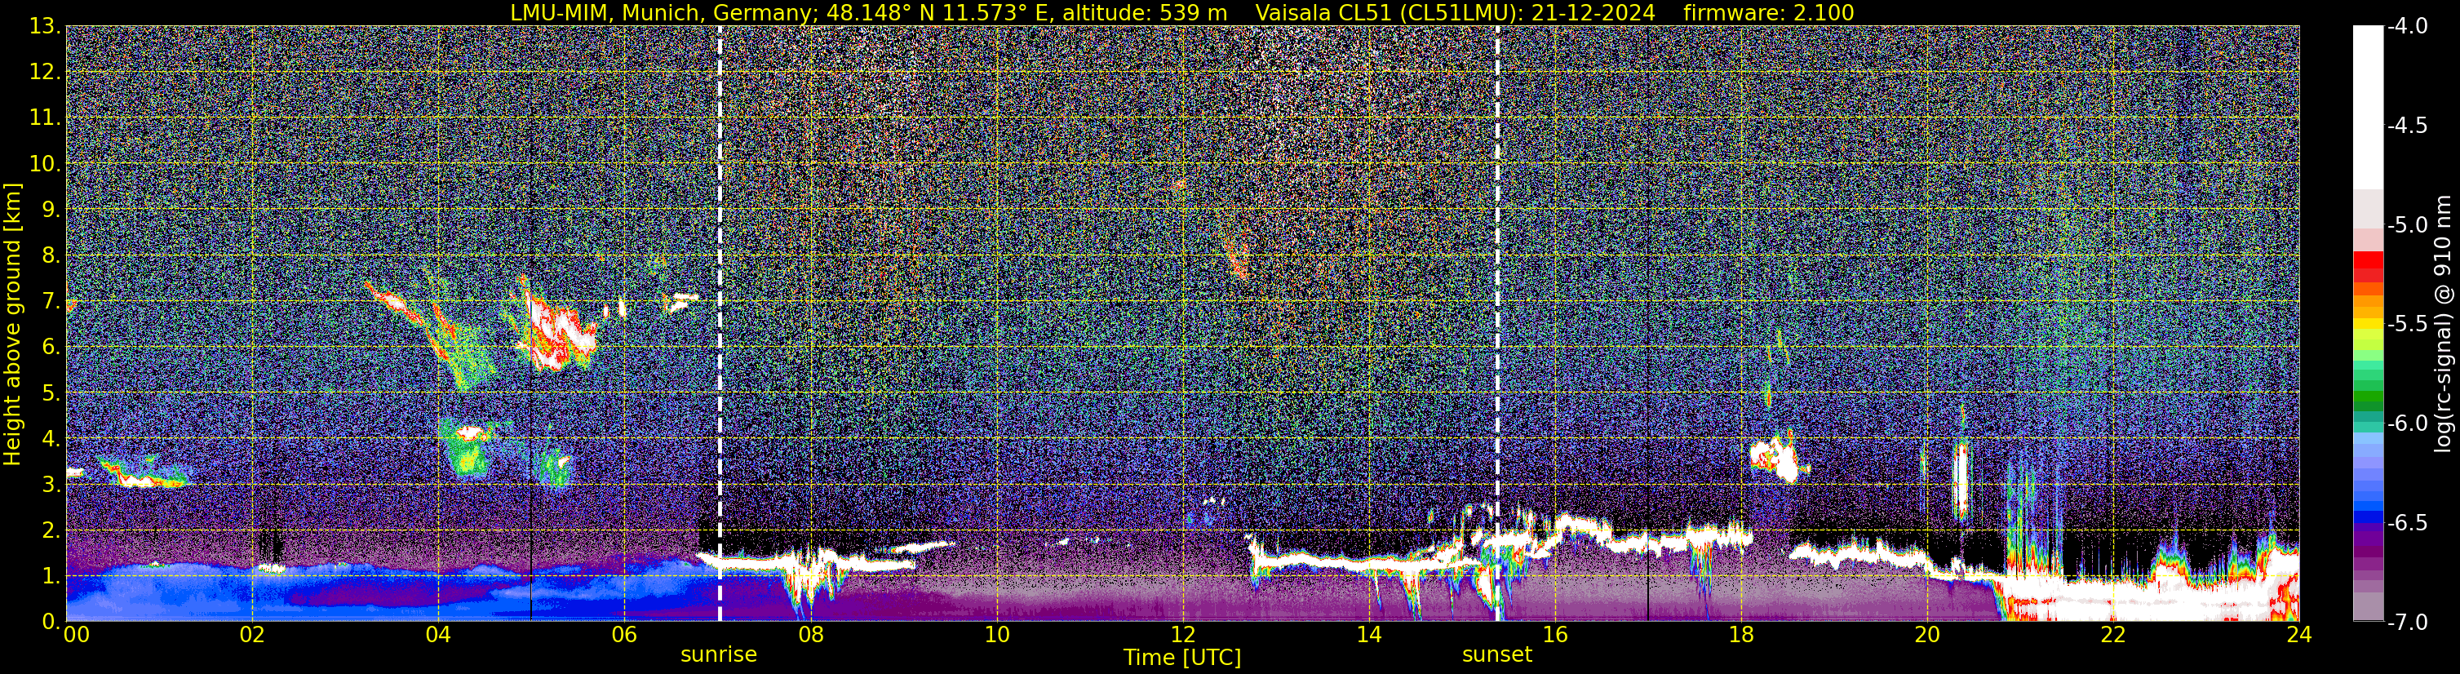Click the 'log(rc-signal) @ 910 nm' colorbar label
This screenshot has width=2460, height=674.
coord(2444,324)
